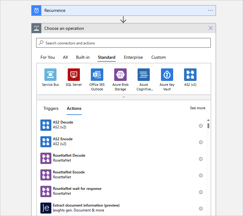Click the Search connectors and actions box
The image size is (243, 216).
pyautogui.click(x=123, y=43)
